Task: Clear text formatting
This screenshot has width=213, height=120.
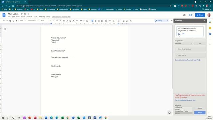Action: [x=131, y=21]
